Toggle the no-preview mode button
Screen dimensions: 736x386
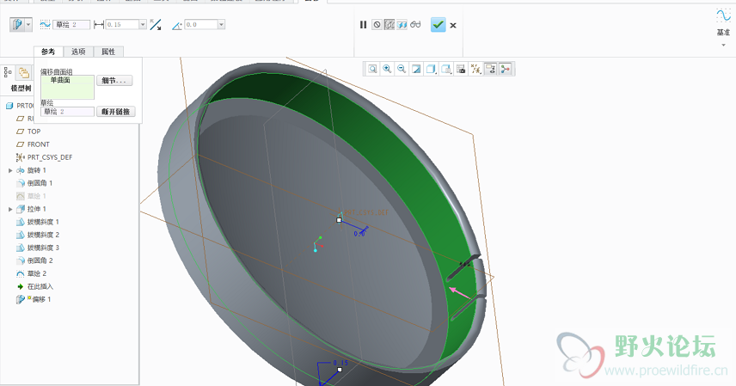click(x=377, y=24)
